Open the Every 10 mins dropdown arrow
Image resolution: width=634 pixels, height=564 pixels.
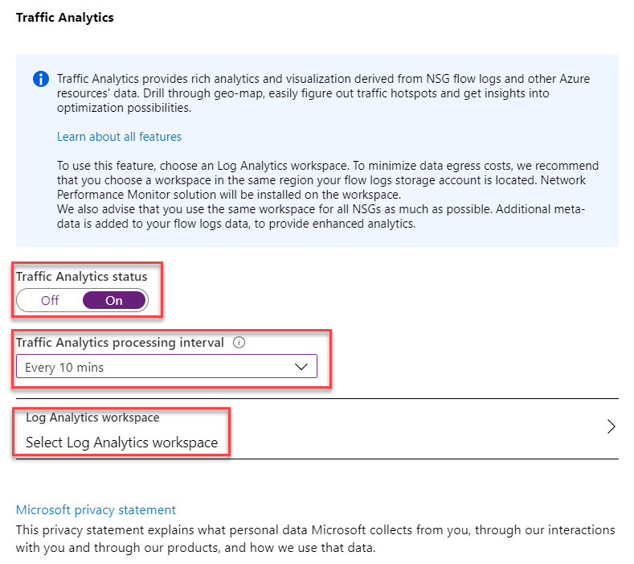[301, 367]
